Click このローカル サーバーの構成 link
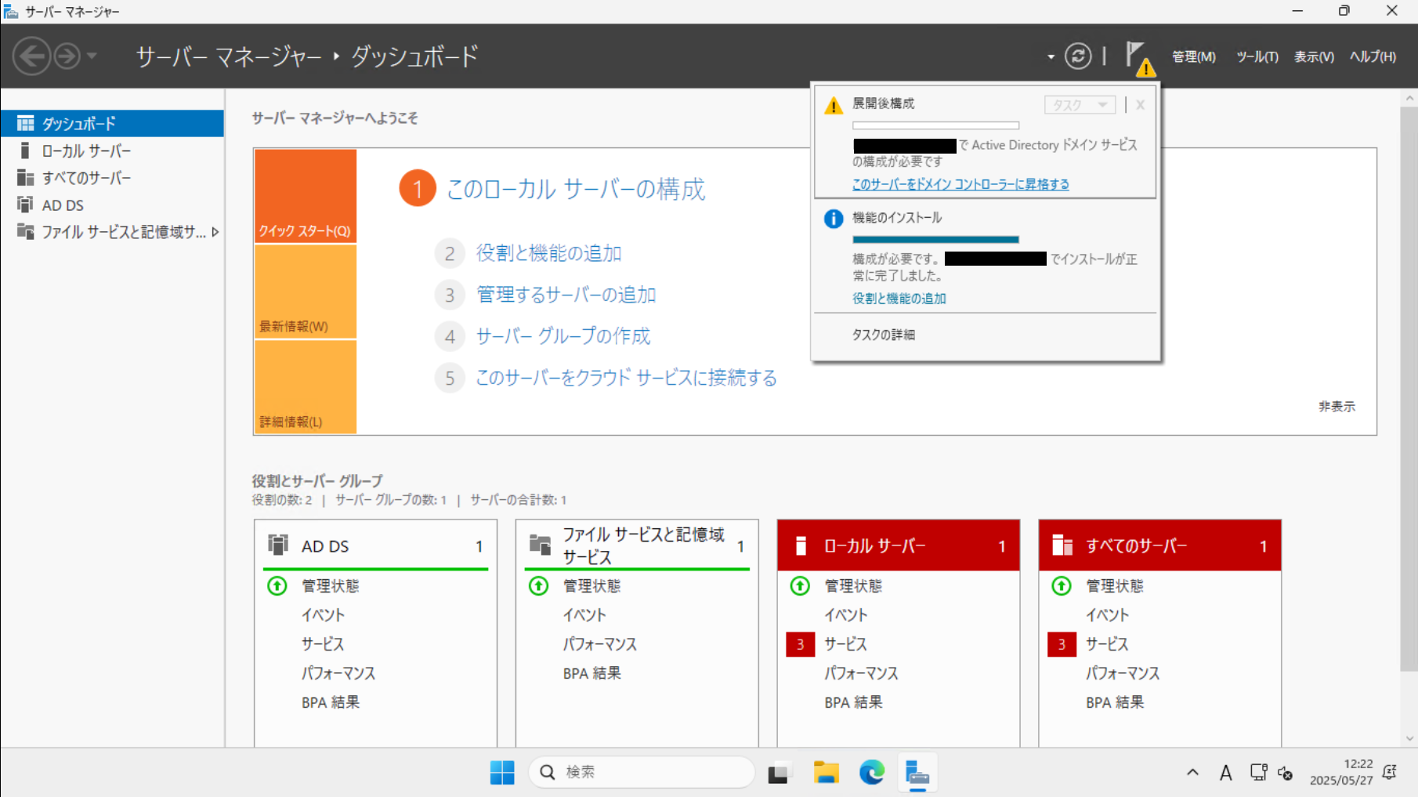Screen dimensions: 1418x797 pyautogui.click(x=576, y=189)
